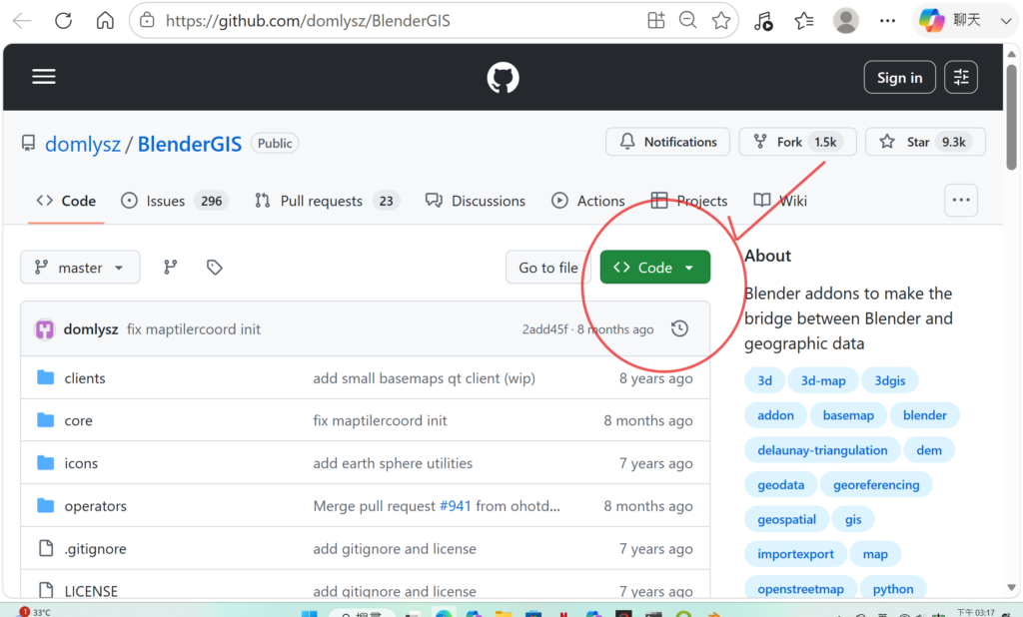Image resolution: width=1023 pixels, height=617 pixels.
Task: Select the Code tab
Action: (66, 201)
